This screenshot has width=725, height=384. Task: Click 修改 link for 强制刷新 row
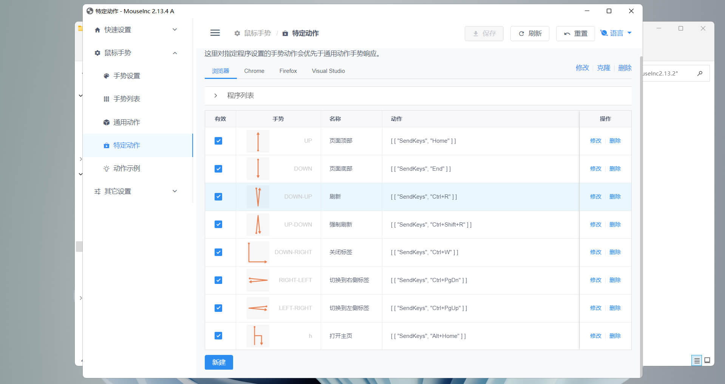(595, 225)
